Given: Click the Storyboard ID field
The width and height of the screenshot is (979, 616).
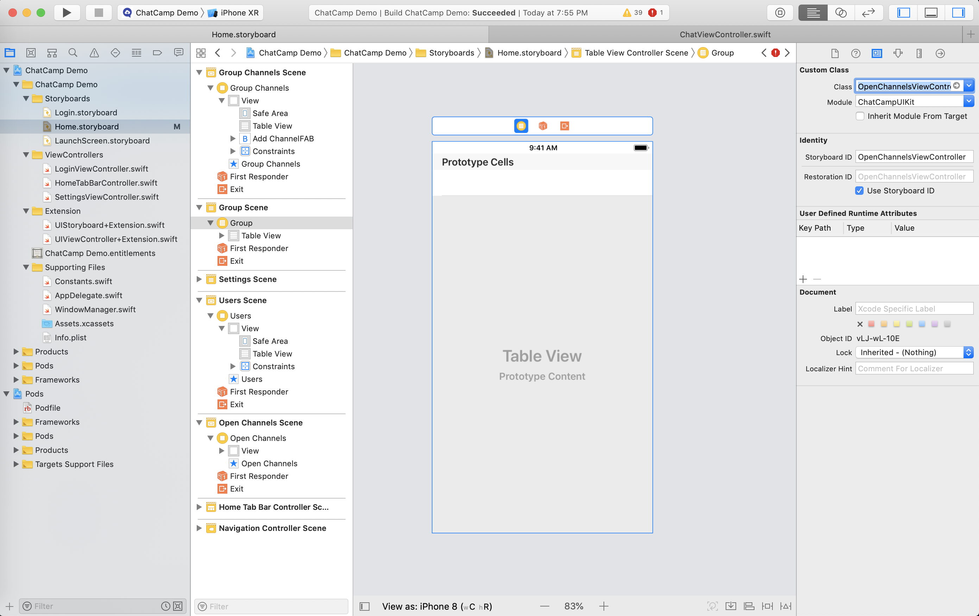Looking at the screenshot, I should coord(914,157).
